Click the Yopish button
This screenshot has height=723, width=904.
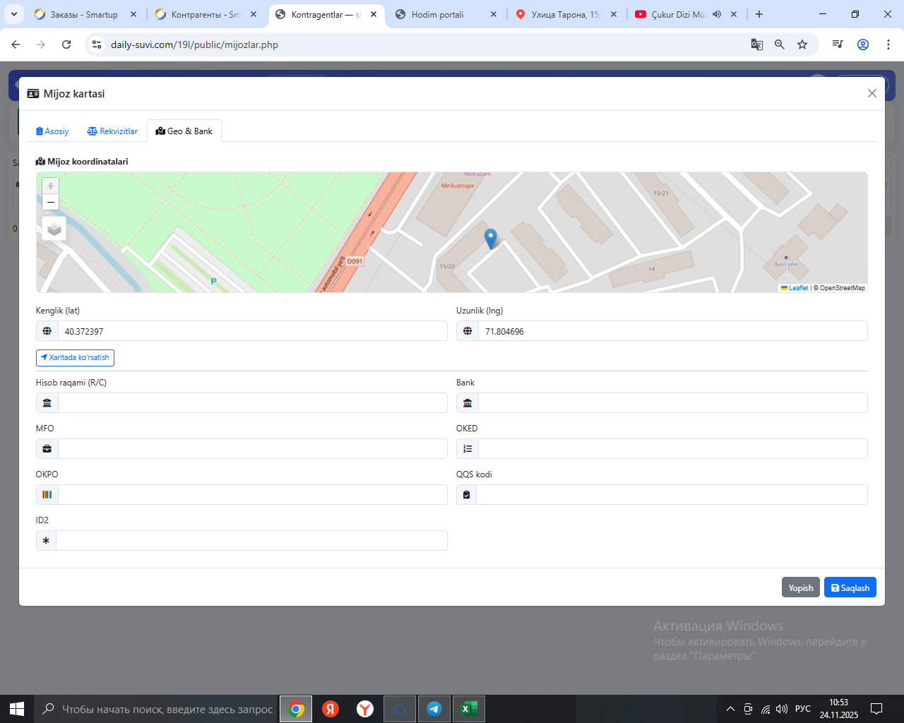(x=800, y=587)
